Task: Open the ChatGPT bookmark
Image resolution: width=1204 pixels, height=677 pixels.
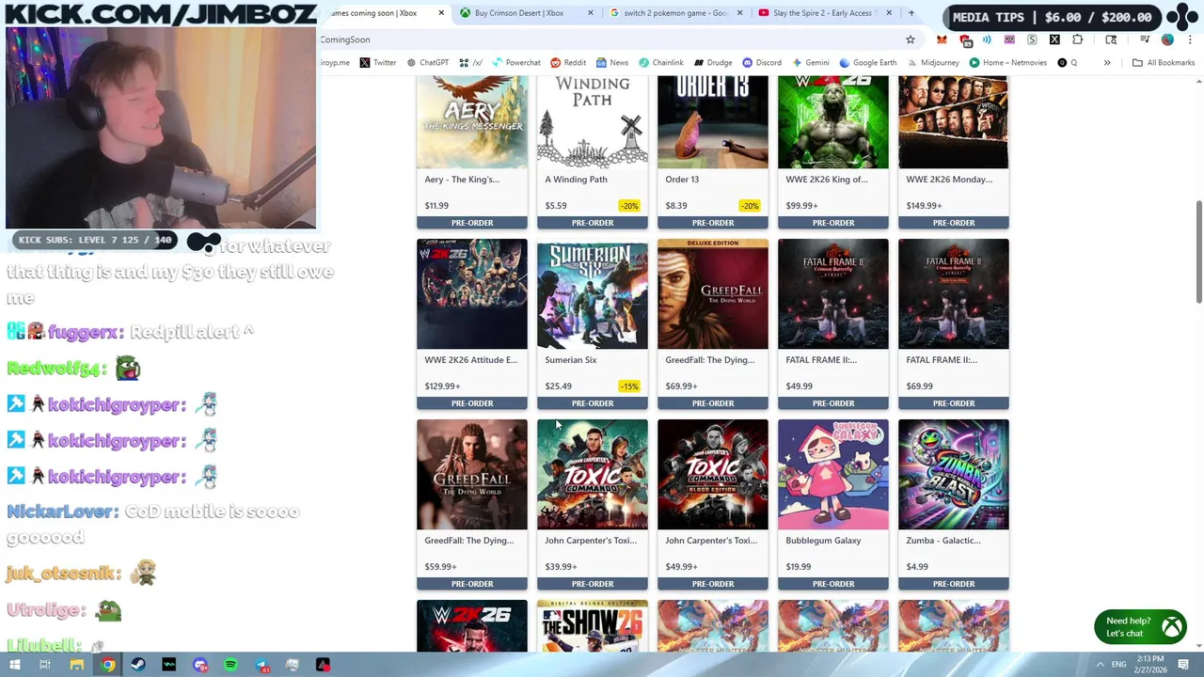Action: 427,63
